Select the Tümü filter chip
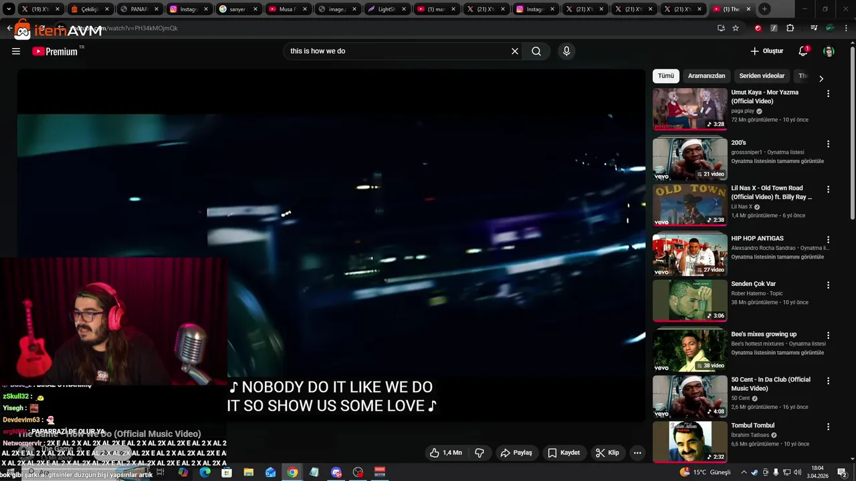The width and height of the screenshot is (856, 481). click(x=666, y=76)
